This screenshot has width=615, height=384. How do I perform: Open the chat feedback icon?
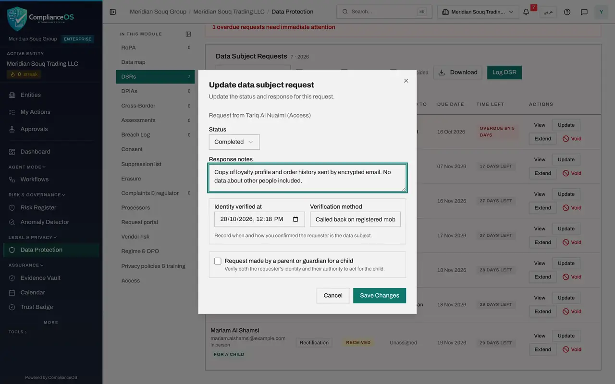pos(584,12)
